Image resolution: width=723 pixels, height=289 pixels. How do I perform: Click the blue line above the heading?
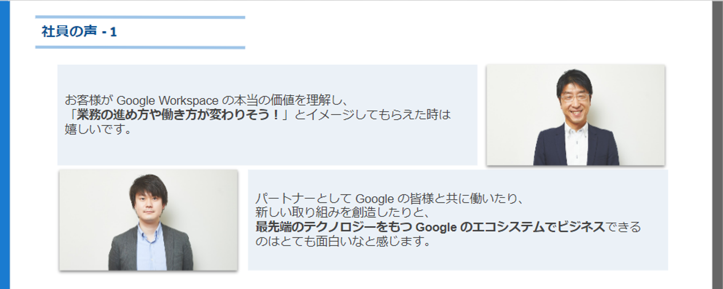click(140, 18)
